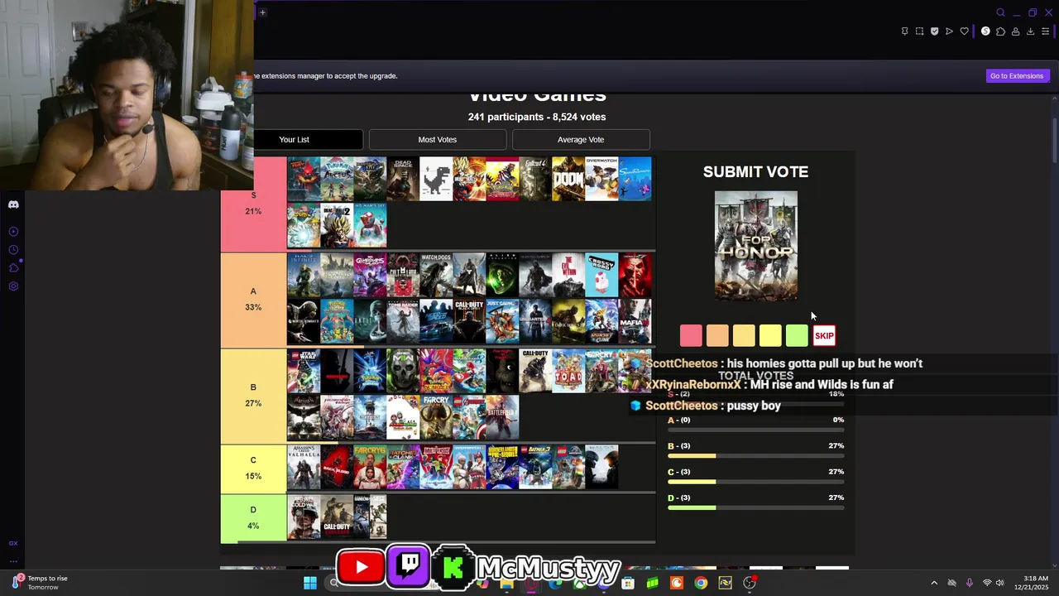
Task: Take a snapshot with the capture icon
Action: pyautogui.click(x=919, y=31)
